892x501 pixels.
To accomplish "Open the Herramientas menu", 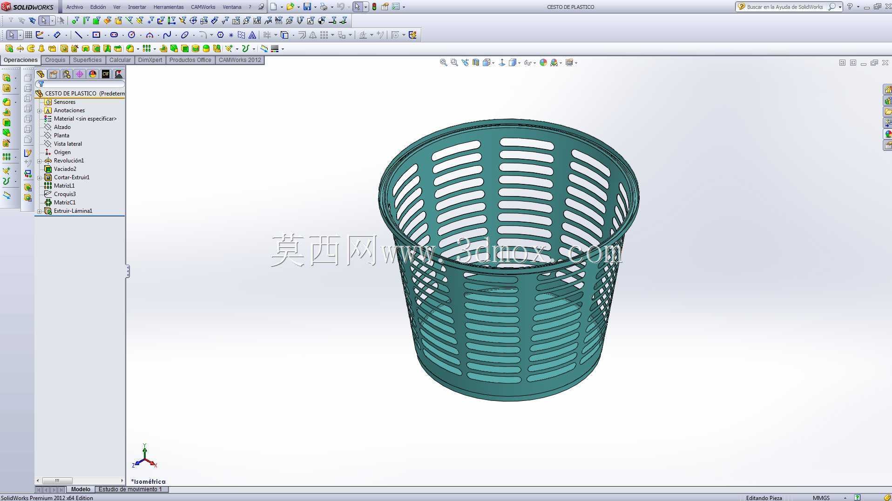I will tap(169, 7).
